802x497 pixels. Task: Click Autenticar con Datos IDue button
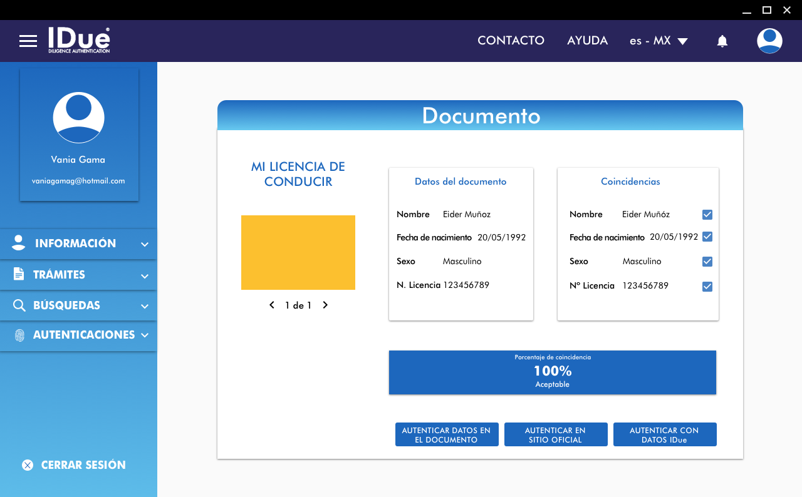(664, 435)
